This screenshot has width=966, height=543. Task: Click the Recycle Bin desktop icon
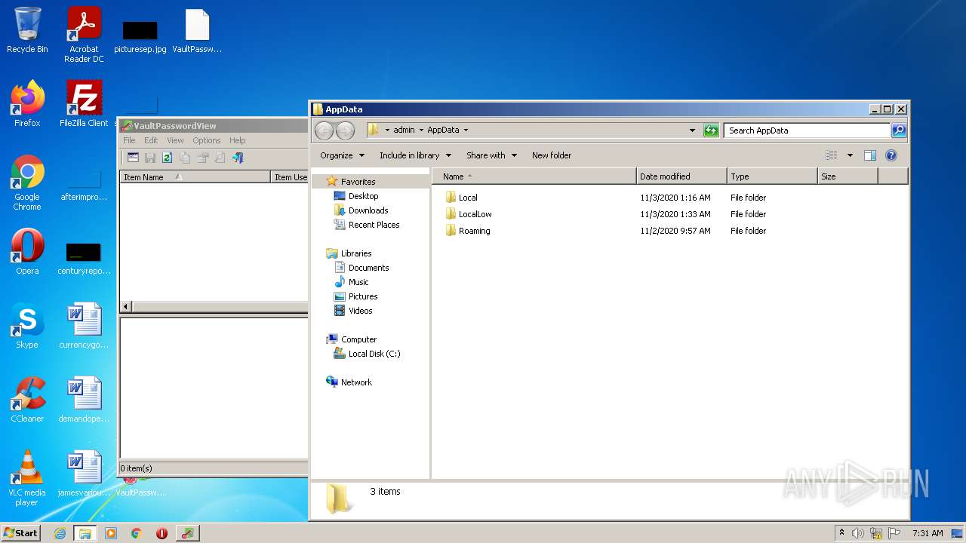[27, 30]
